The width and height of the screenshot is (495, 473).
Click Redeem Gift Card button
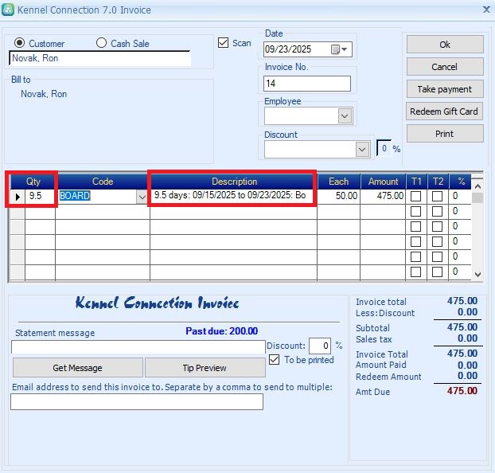point(444,111)
